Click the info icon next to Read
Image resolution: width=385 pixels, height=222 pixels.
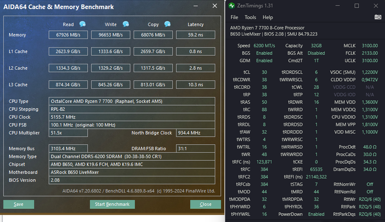coord(82,24)
